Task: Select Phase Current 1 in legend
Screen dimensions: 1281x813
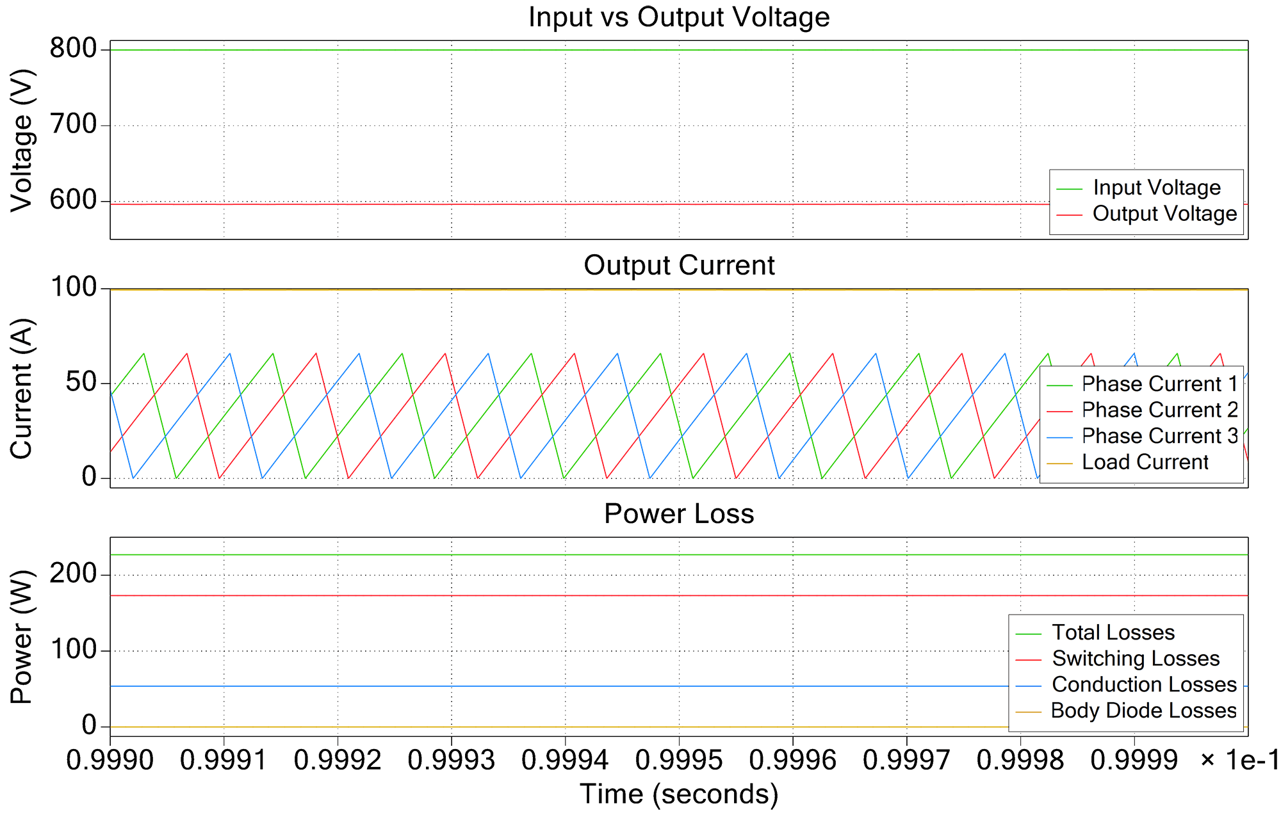Action: point(1159,384)
